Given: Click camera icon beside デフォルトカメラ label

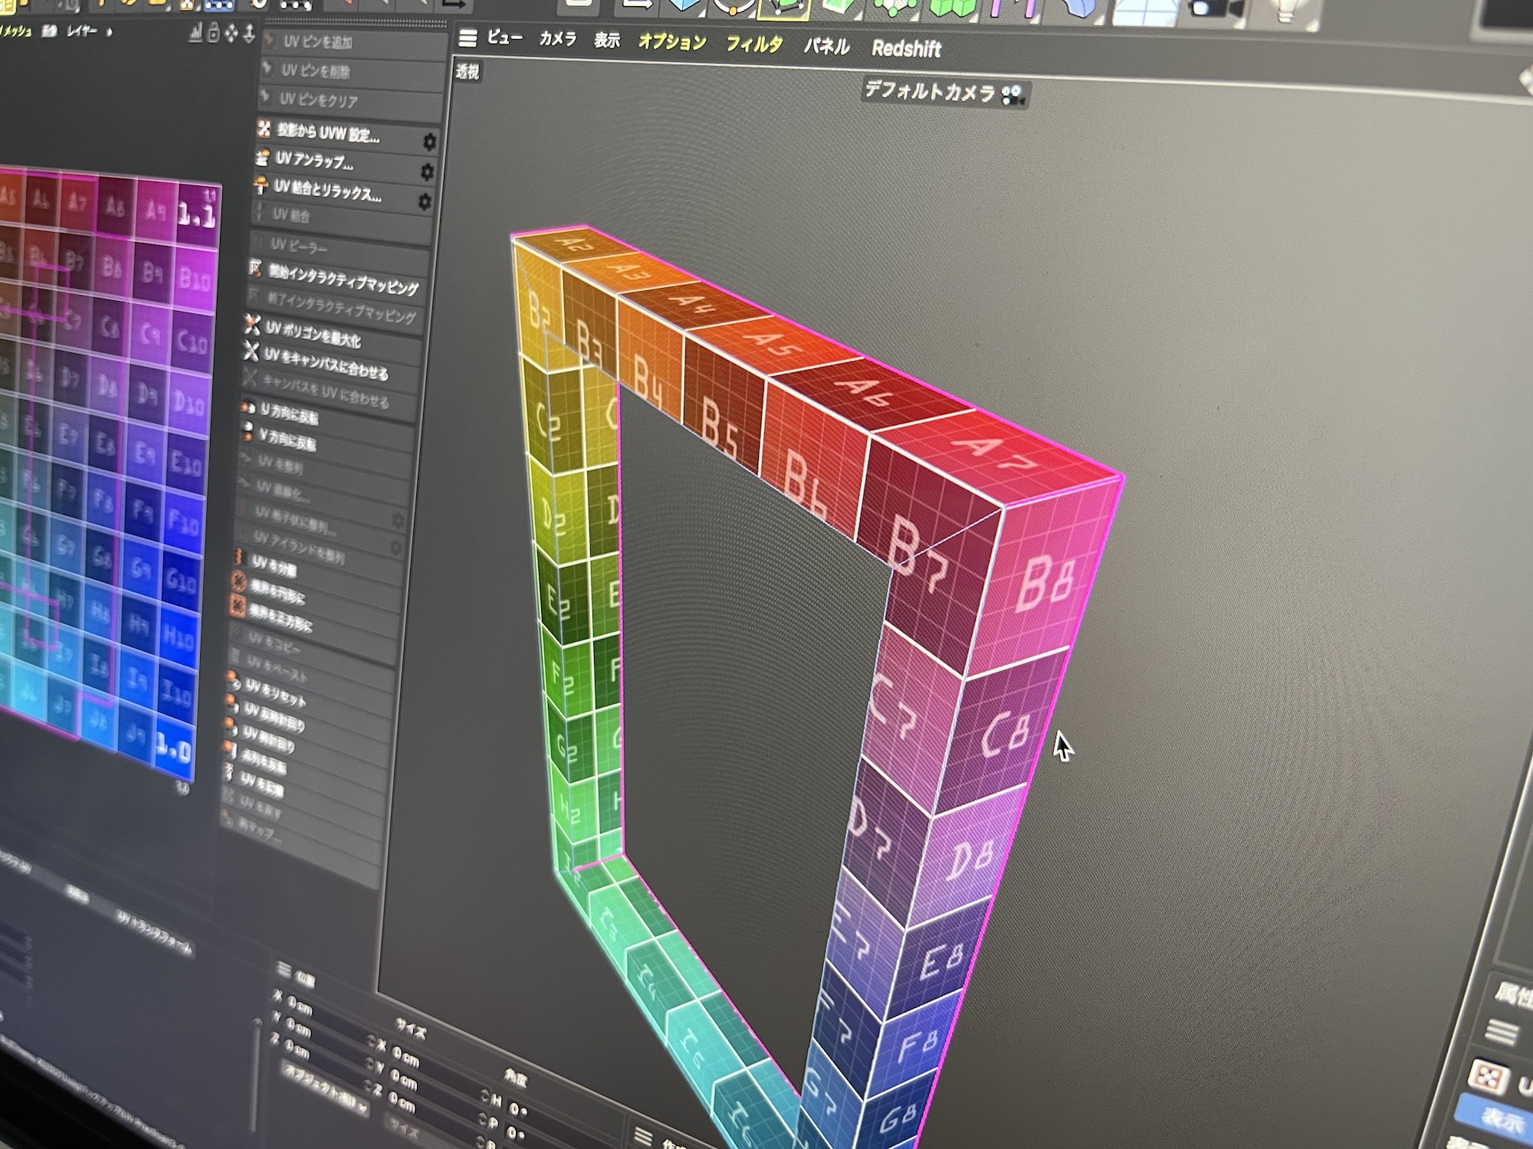Looking at the screenshot, I should [1013, 96].
